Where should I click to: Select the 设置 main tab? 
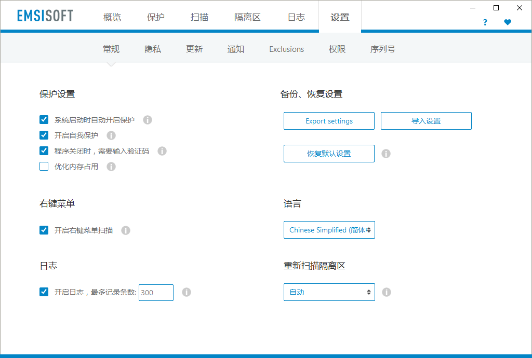340,17
